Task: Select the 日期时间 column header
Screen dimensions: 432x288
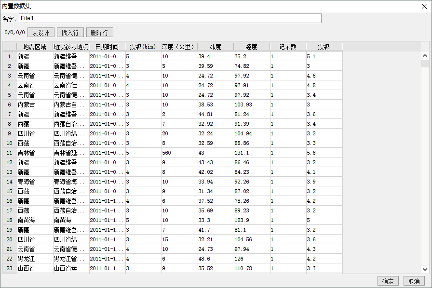Action: (x=107, y=47)
